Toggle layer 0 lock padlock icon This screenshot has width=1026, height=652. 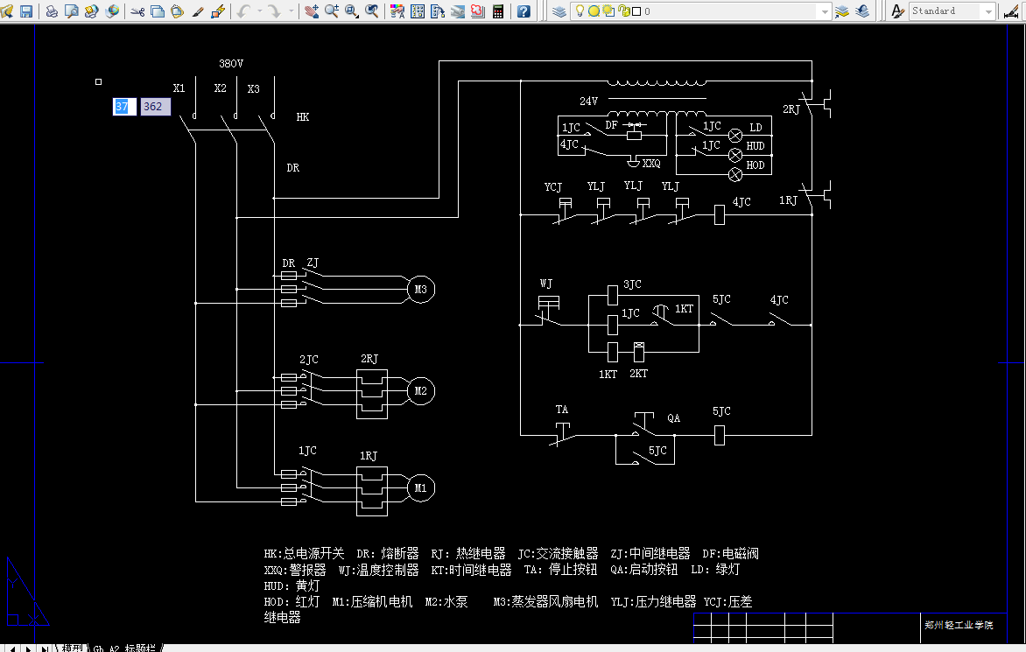[x=624, y=11]
